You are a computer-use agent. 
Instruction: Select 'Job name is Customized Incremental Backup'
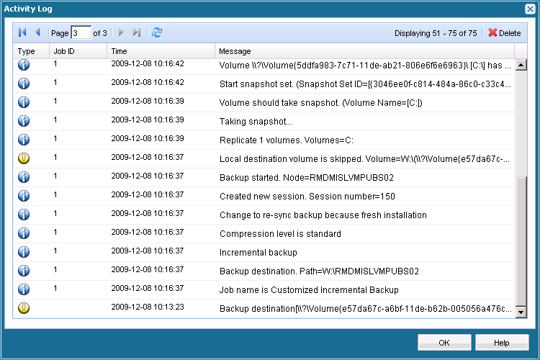(x=309, y=290)
